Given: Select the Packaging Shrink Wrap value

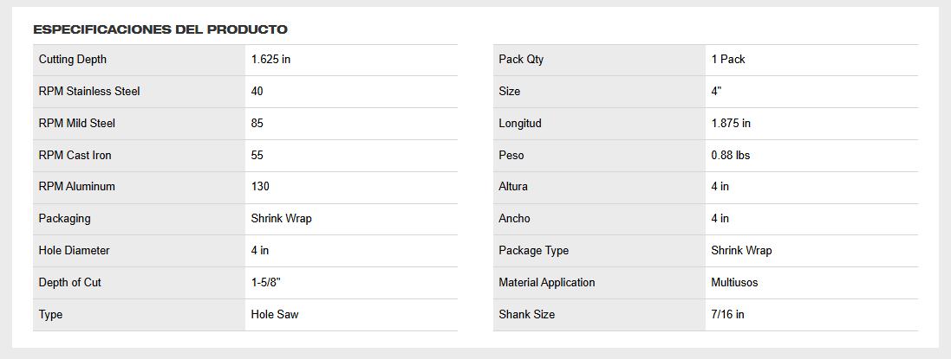Looking at the screenshot, I should click(x=282, y=219).
